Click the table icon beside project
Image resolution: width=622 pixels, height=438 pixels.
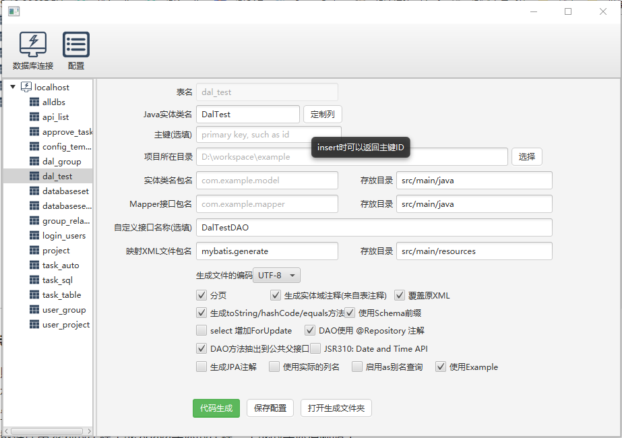pos(34,251)
